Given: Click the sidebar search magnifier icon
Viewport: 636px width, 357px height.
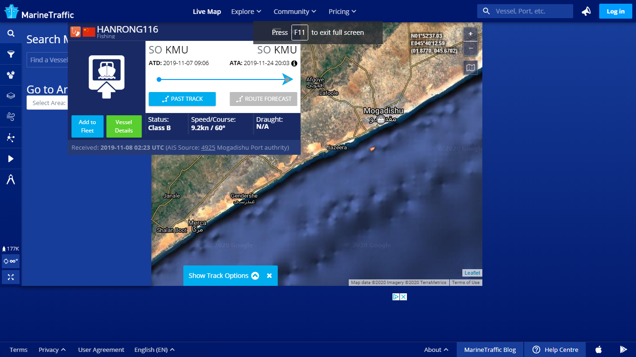Looking at the screenshot, I should coord(11,33).
